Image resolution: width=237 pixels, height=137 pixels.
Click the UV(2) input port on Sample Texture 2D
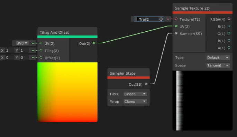coord(176,26)
